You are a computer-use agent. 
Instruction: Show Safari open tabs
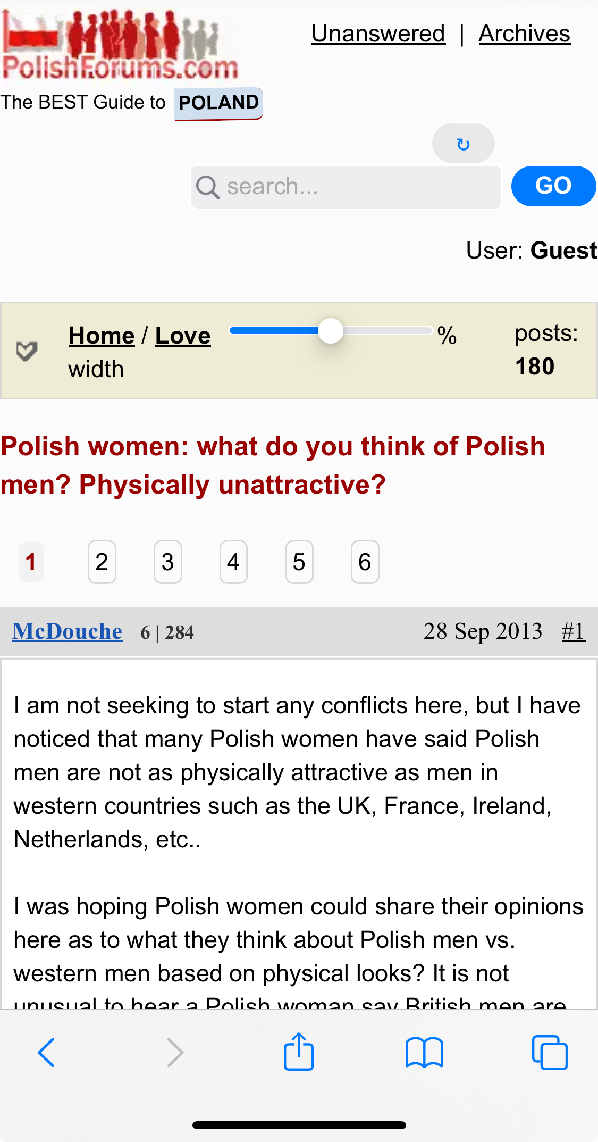coord(550,1052)
